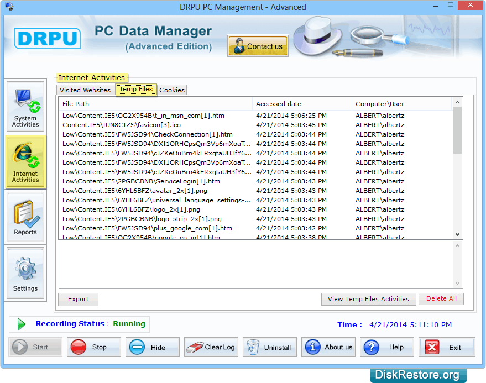Select row universal_language_settings
This screenshot has height=383, width=486.
[255, 200]
